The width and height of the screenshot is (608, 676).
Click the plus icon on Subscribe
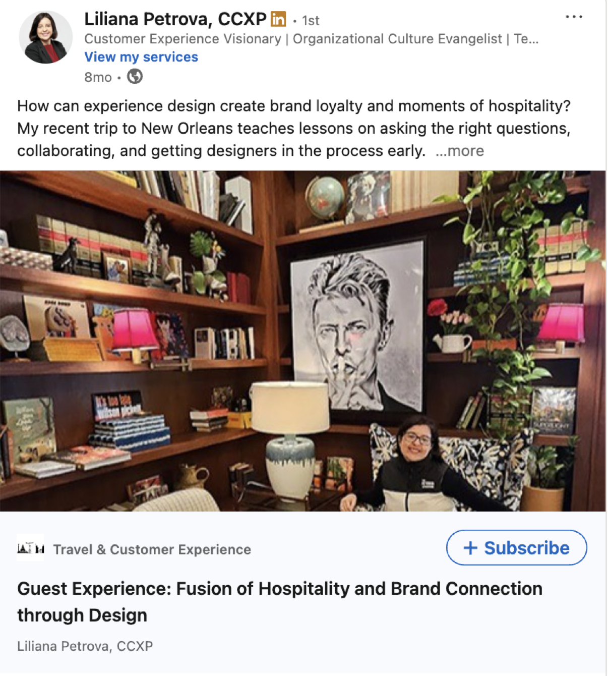[470, 548]
